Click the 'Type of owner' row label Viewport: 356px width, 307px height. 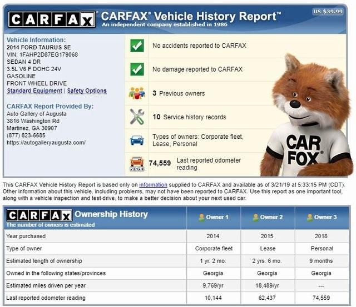[24, 249]
